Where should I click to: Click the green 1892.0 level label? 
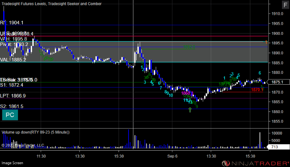(189, 47)
